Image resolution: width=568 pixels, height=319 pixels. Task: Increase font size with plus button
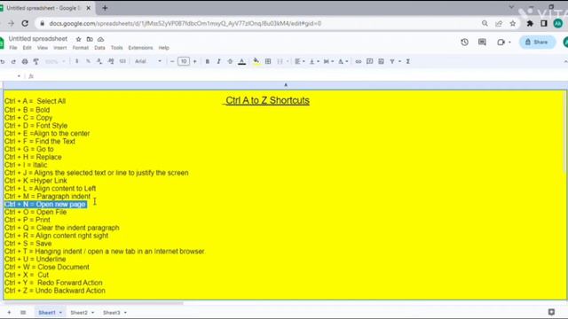(195, 61)
